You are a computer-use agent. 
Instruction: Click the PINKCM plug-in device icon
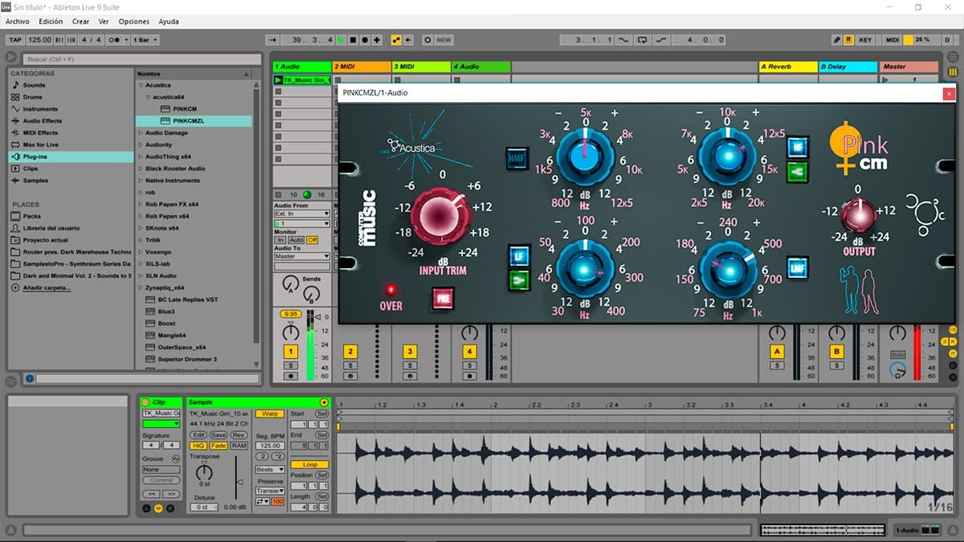(165, 108)
